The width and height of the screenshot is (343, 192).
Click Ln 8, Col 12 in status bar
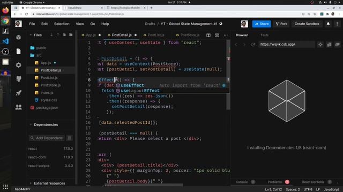coord(273,189)
